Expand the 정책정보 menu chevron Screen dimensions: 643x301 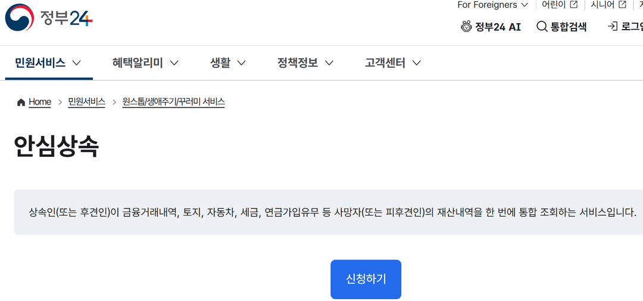pyautogui.click(x=329, y=63)
